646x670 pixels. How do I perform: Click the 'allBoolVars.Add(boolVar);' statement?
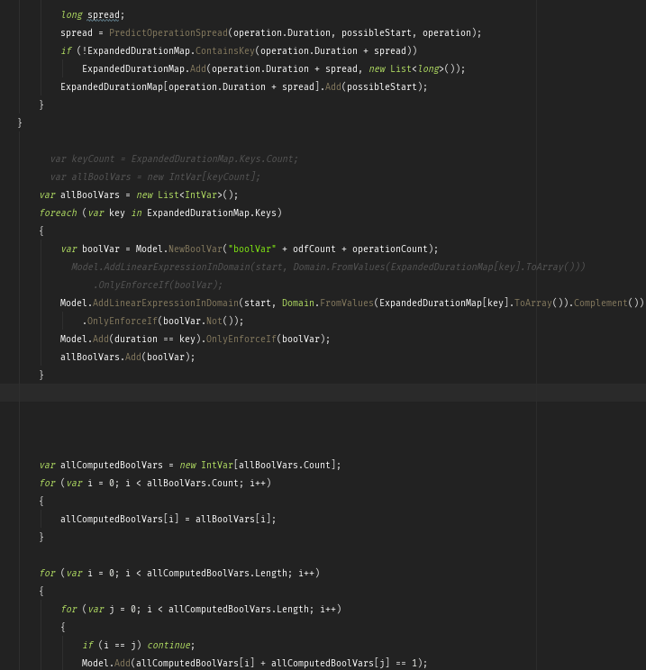127,357
